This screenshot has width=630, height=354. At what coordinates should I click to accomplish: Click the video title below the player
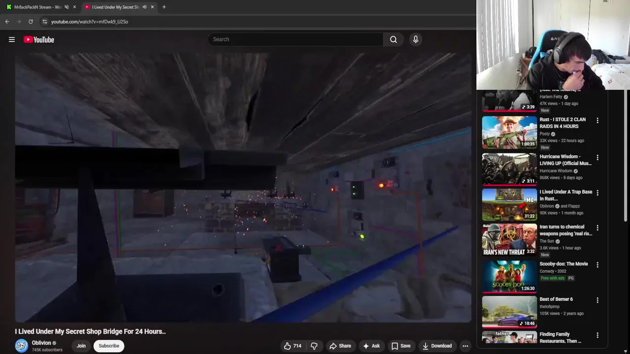90,331
